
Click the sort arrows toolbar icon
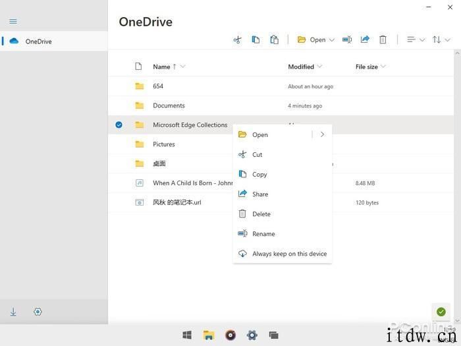(437, 40)
